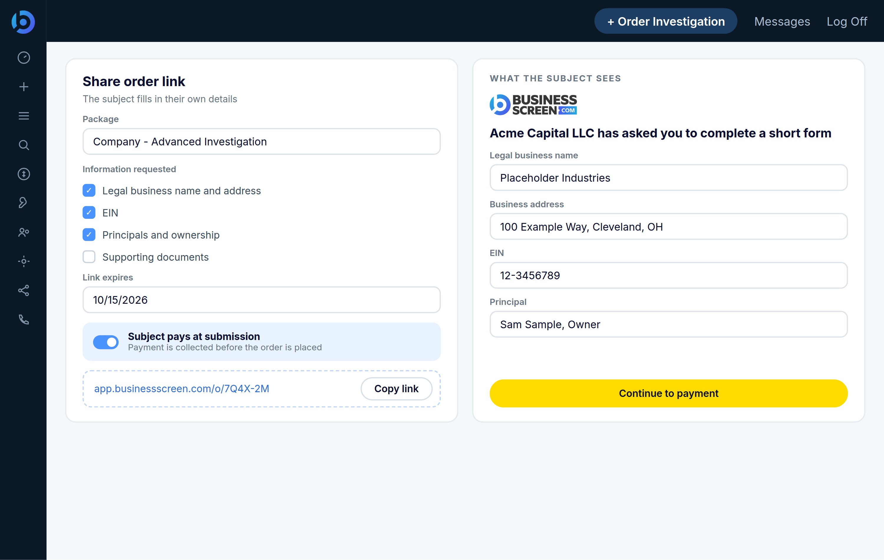The height and width of the screenshot is (560, 884).
Task: Click the Principal preview input field
Action: pyautogui.click(x=669, y=324)
